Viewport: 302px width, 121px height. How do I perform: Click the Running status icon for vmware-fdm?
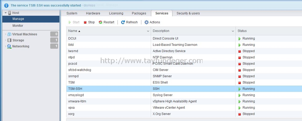[240, 102]
